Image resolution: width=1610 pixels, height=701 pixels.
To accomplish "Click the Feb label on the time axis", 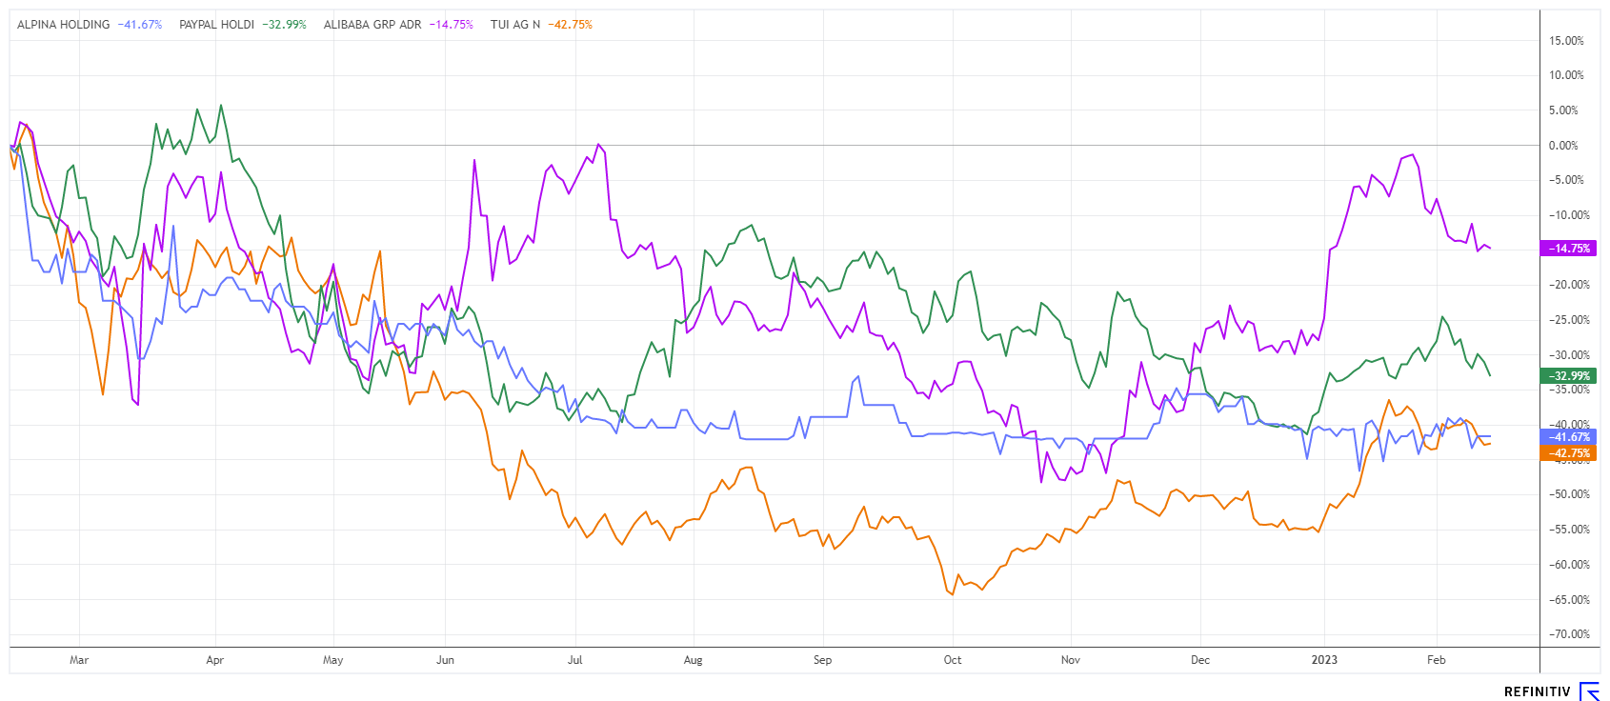I will pyautogui.click(x=1437, y=660).
